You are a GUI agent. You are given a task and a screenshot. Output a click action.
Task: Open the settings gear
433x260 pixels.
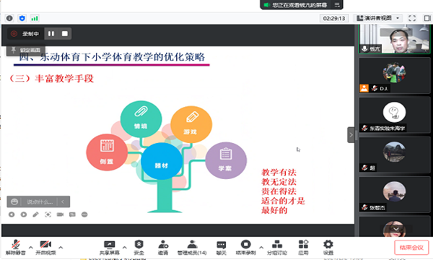pyautogui.click(x=328, y=248)
